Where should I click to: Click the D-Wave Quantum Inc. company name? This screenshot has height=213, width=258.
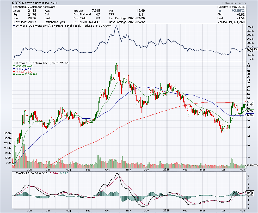[x=36, y=3]
